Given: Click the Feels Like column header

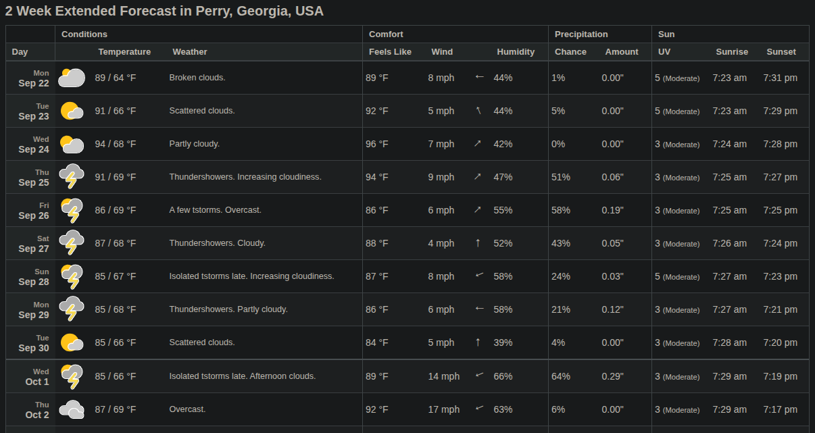Looking at the screenshot, I should click(x=390, y=52).
